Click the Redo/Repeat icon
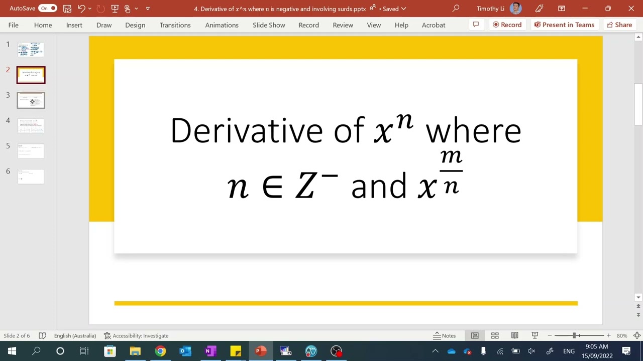The width and height of the screenshot is (643, 361). [100, 9]
